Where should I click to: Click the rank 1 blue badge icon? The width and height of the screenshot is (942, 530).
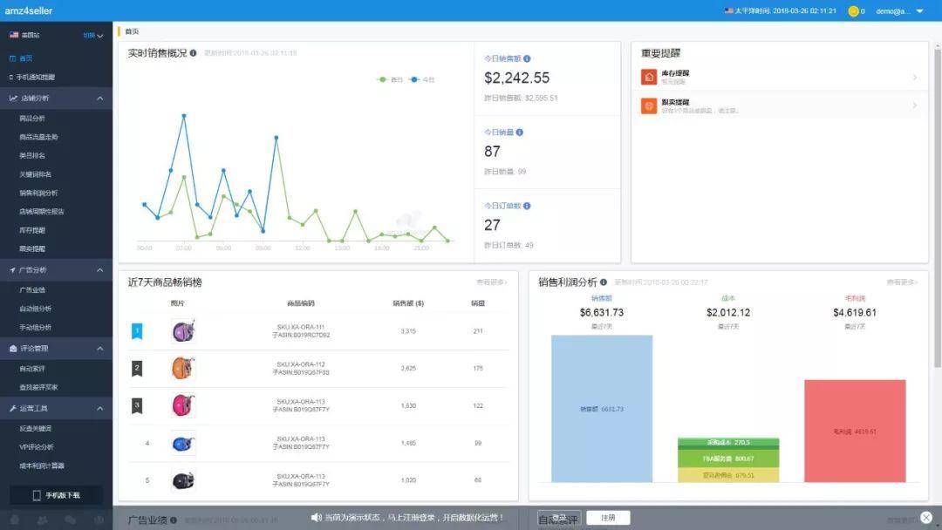(137, 331)
